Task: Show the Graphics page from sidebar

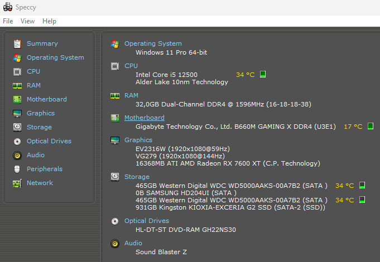Action: tap(41, 113)
